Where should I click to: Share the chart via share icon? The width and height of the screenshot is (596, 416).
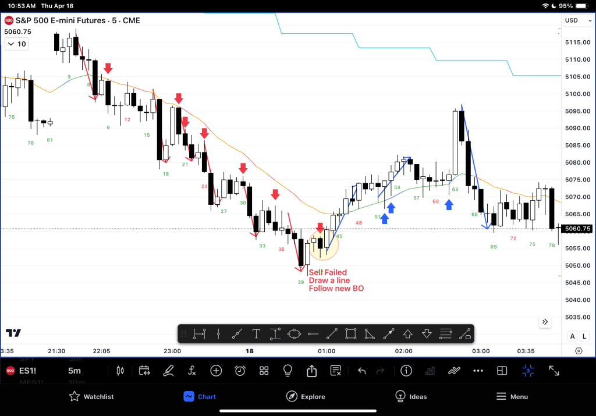pyautogui.click(x=311, y=371)
